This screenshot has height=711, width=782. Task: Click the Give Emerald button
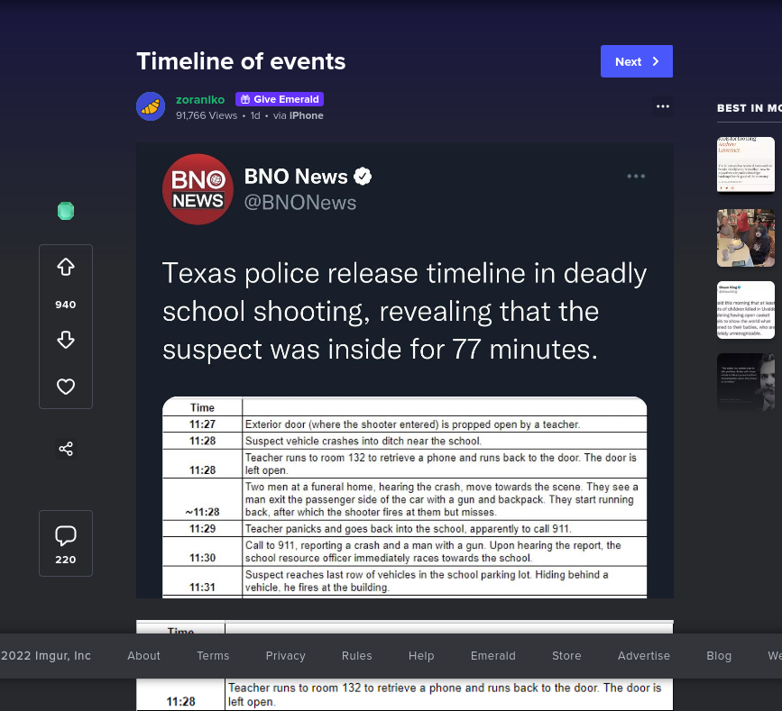click(x=280, y=99)
